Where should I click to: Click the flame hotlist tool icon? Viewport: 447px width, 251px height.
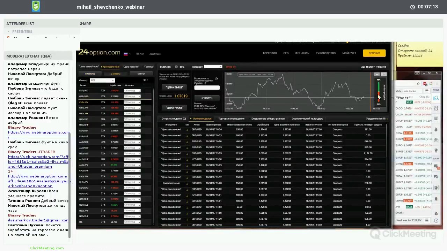[x=436, y=129]
